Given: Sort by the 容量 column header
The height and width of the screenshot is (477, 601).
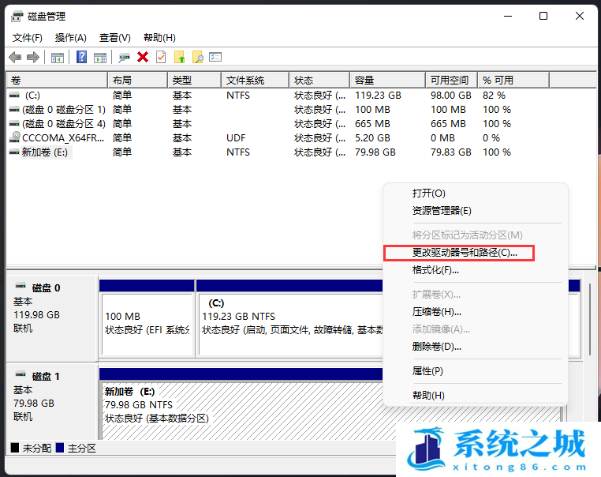Looking at the screenshot, I should [x=388, y=81].
